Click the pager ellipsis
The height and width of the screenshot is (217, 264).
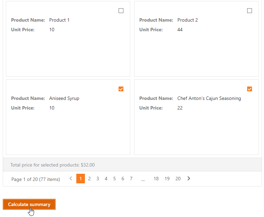pyautogui.click(x=143, y=180)
